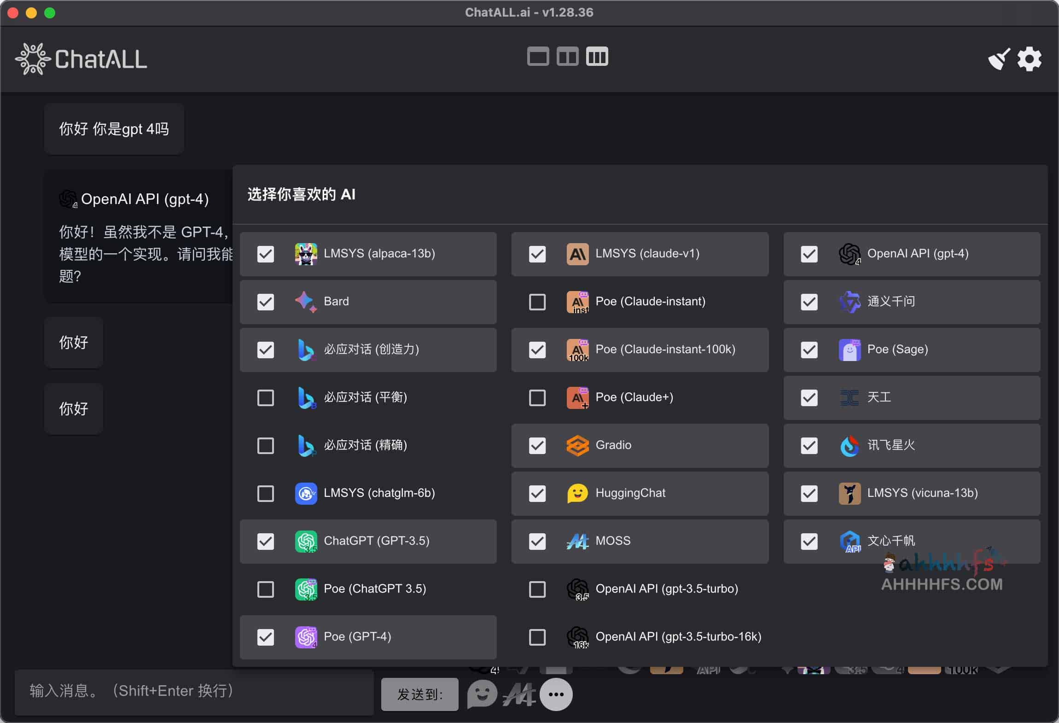1059x723 pixels.
Task: Click the Bard sparkle icon
Action: [x=305, y=302]
